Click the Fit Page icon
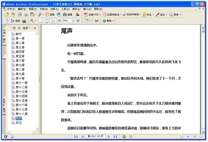This screenshot has height=142, width=208. coord(46,21)
